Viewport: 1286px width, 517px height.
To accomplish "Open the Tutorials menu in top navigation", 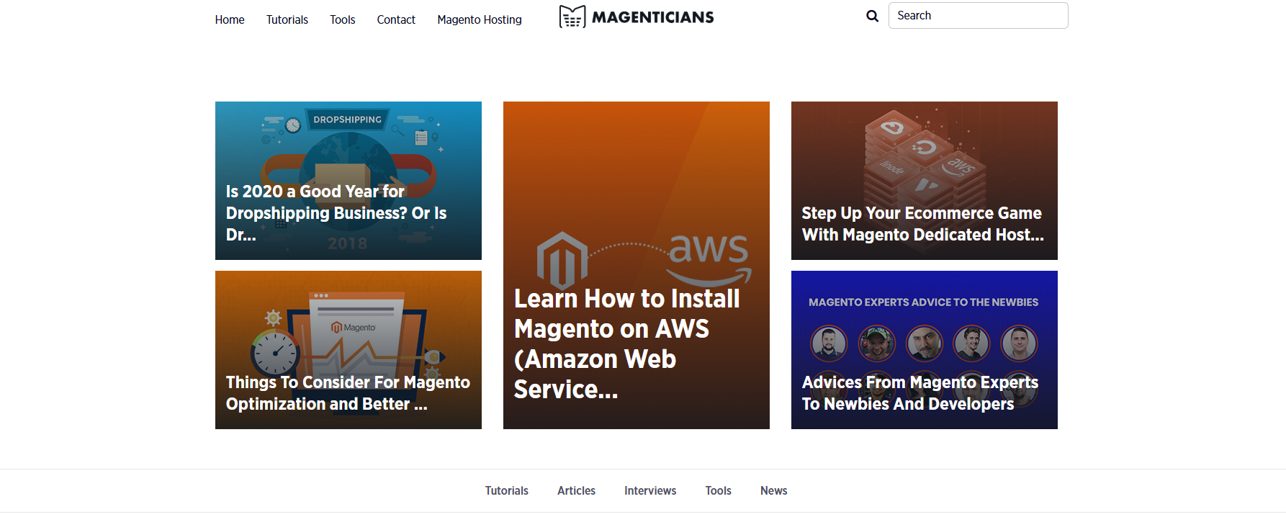I will tap(287, 20).
